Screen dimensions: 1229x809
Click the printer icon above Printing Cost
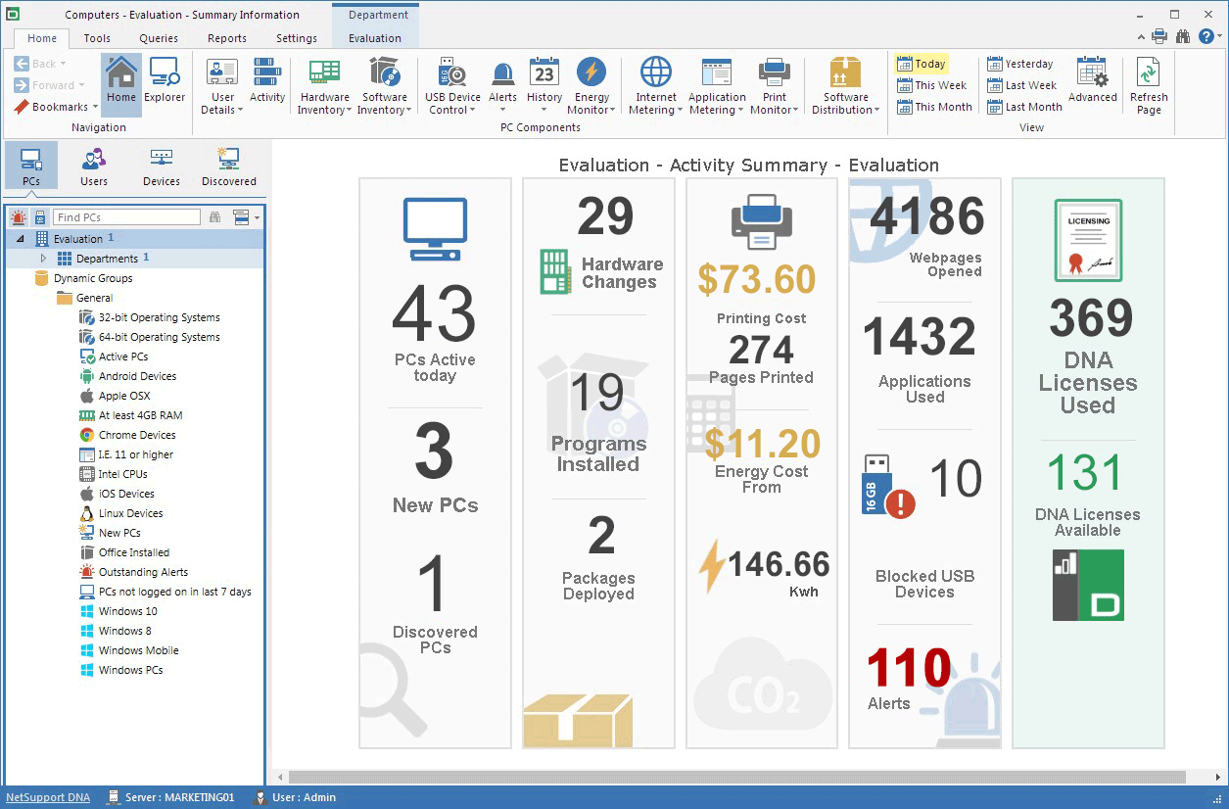[761, 221]
